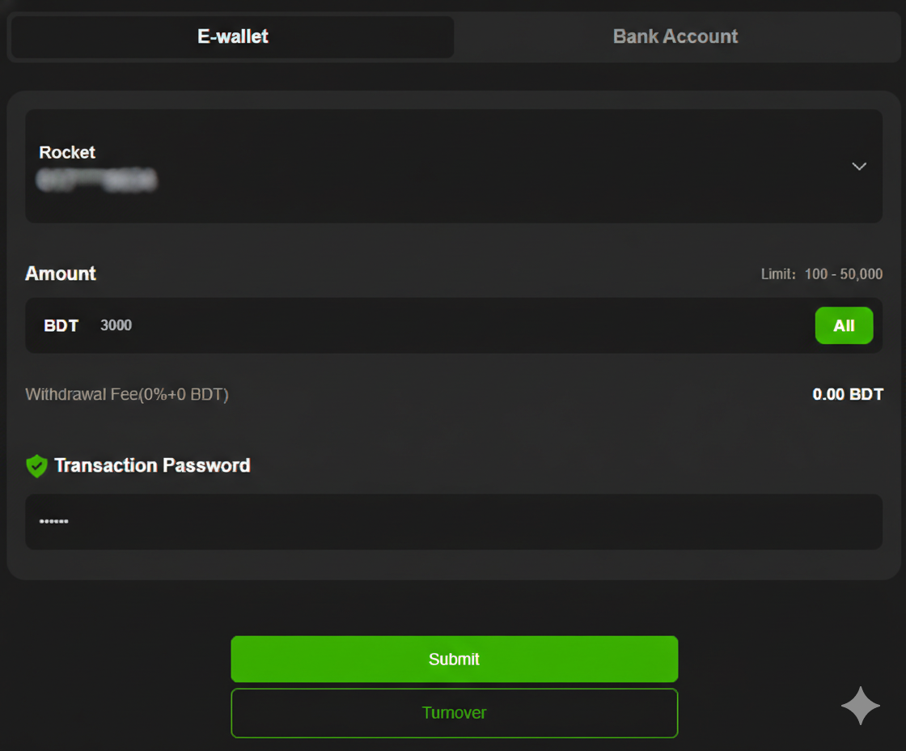
Task: Collapse the wallet account dropdown
Action: pos(859,166)
